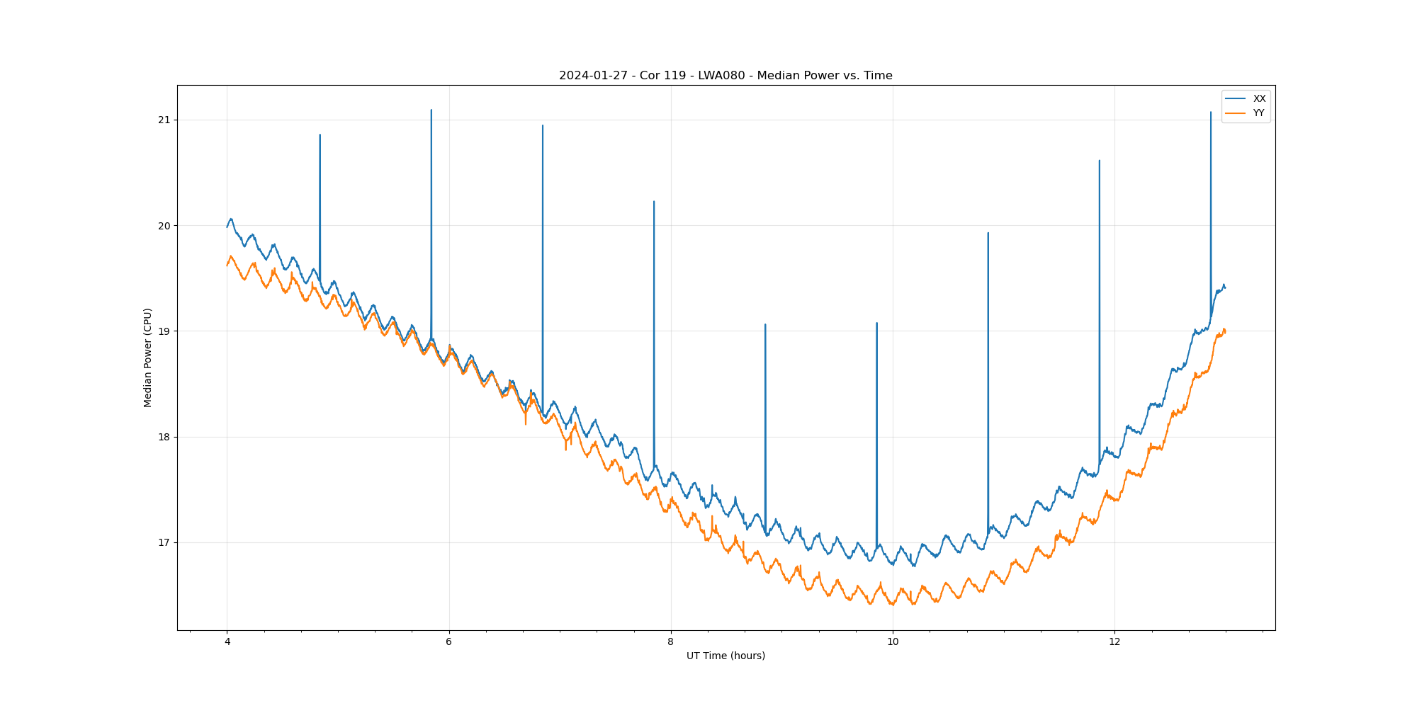The image size is (1417, 708).
Task: Click the y-axis tick label 19
Action: (164, 331)
